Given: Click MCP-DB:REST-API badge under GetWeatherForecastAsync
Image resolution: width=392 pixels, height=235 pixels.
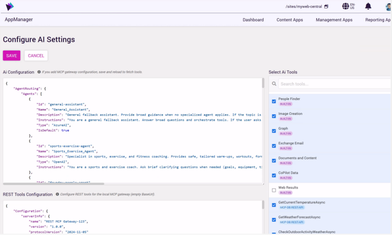Looking at the screenshot, I should [291, 222].
